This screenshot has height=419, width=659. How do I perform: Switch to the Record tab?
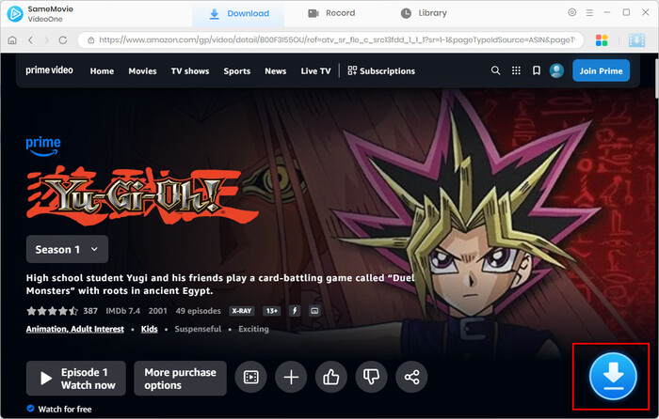[x=331, y=13]
